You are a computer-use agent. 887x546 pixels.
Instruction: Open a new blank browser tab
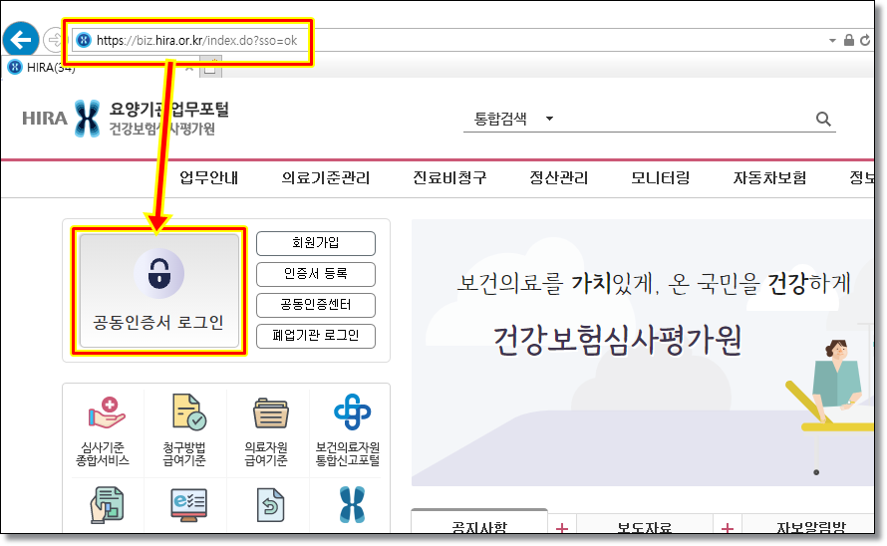coord(210,67)
